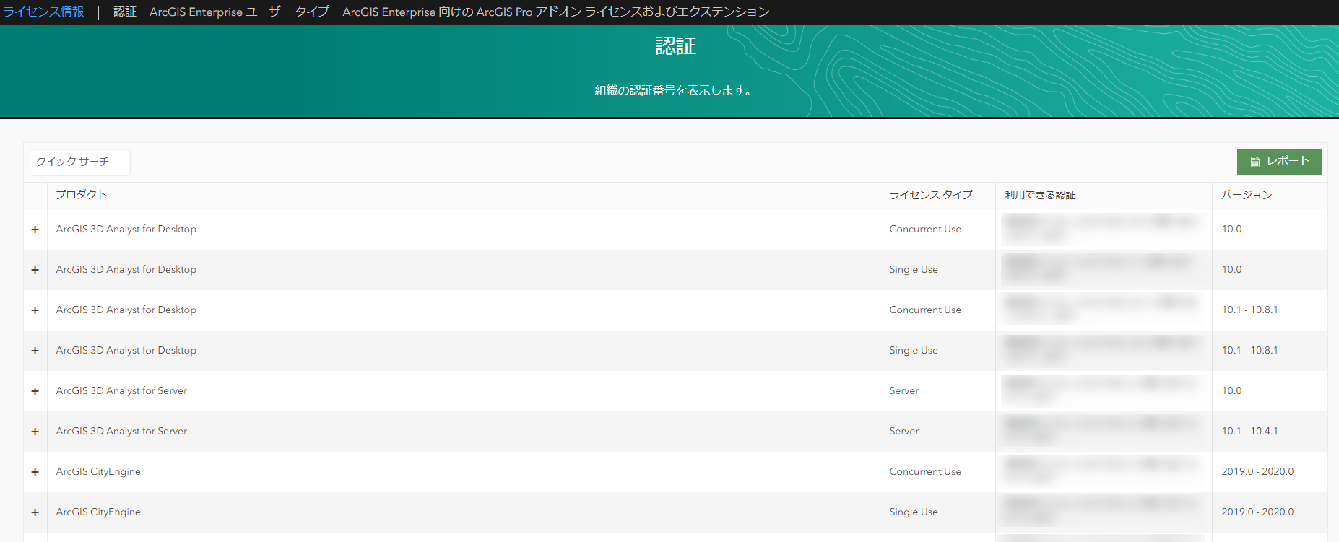Click Concurrent Use cell in 10.0 row
This screenshot has width=1339, height=542.
point(925,229)
